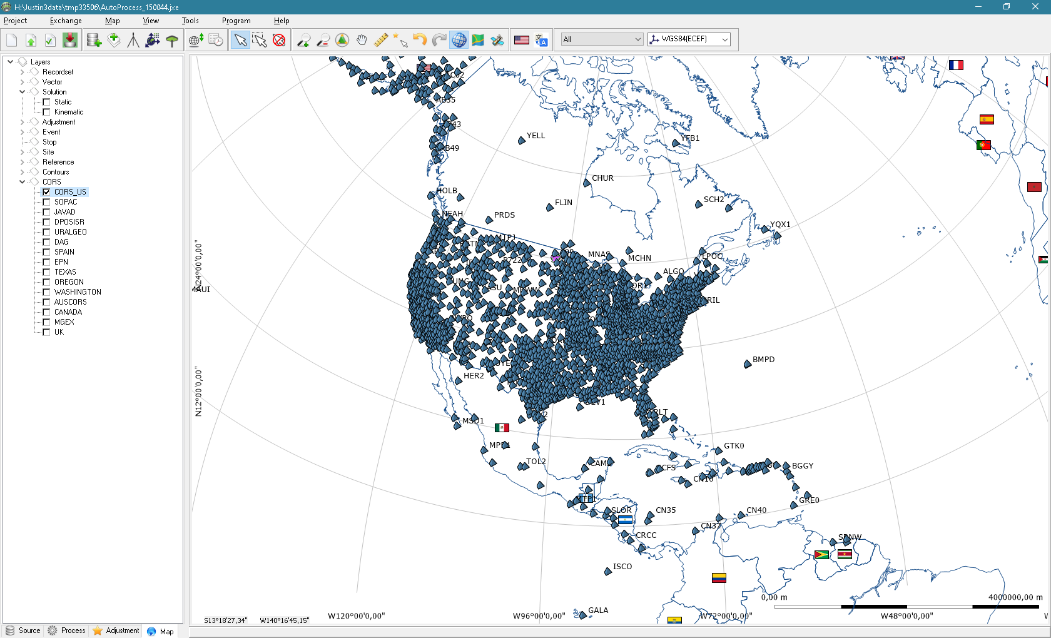Switch to the Source tab
This screenshot has width=1051, height=638.
pyautogui.click(x=23, y=630)
